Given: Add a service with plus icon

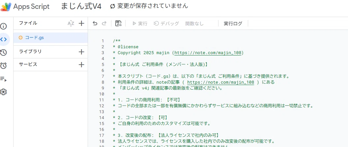Looking at the screenshot, I should 81,65.
